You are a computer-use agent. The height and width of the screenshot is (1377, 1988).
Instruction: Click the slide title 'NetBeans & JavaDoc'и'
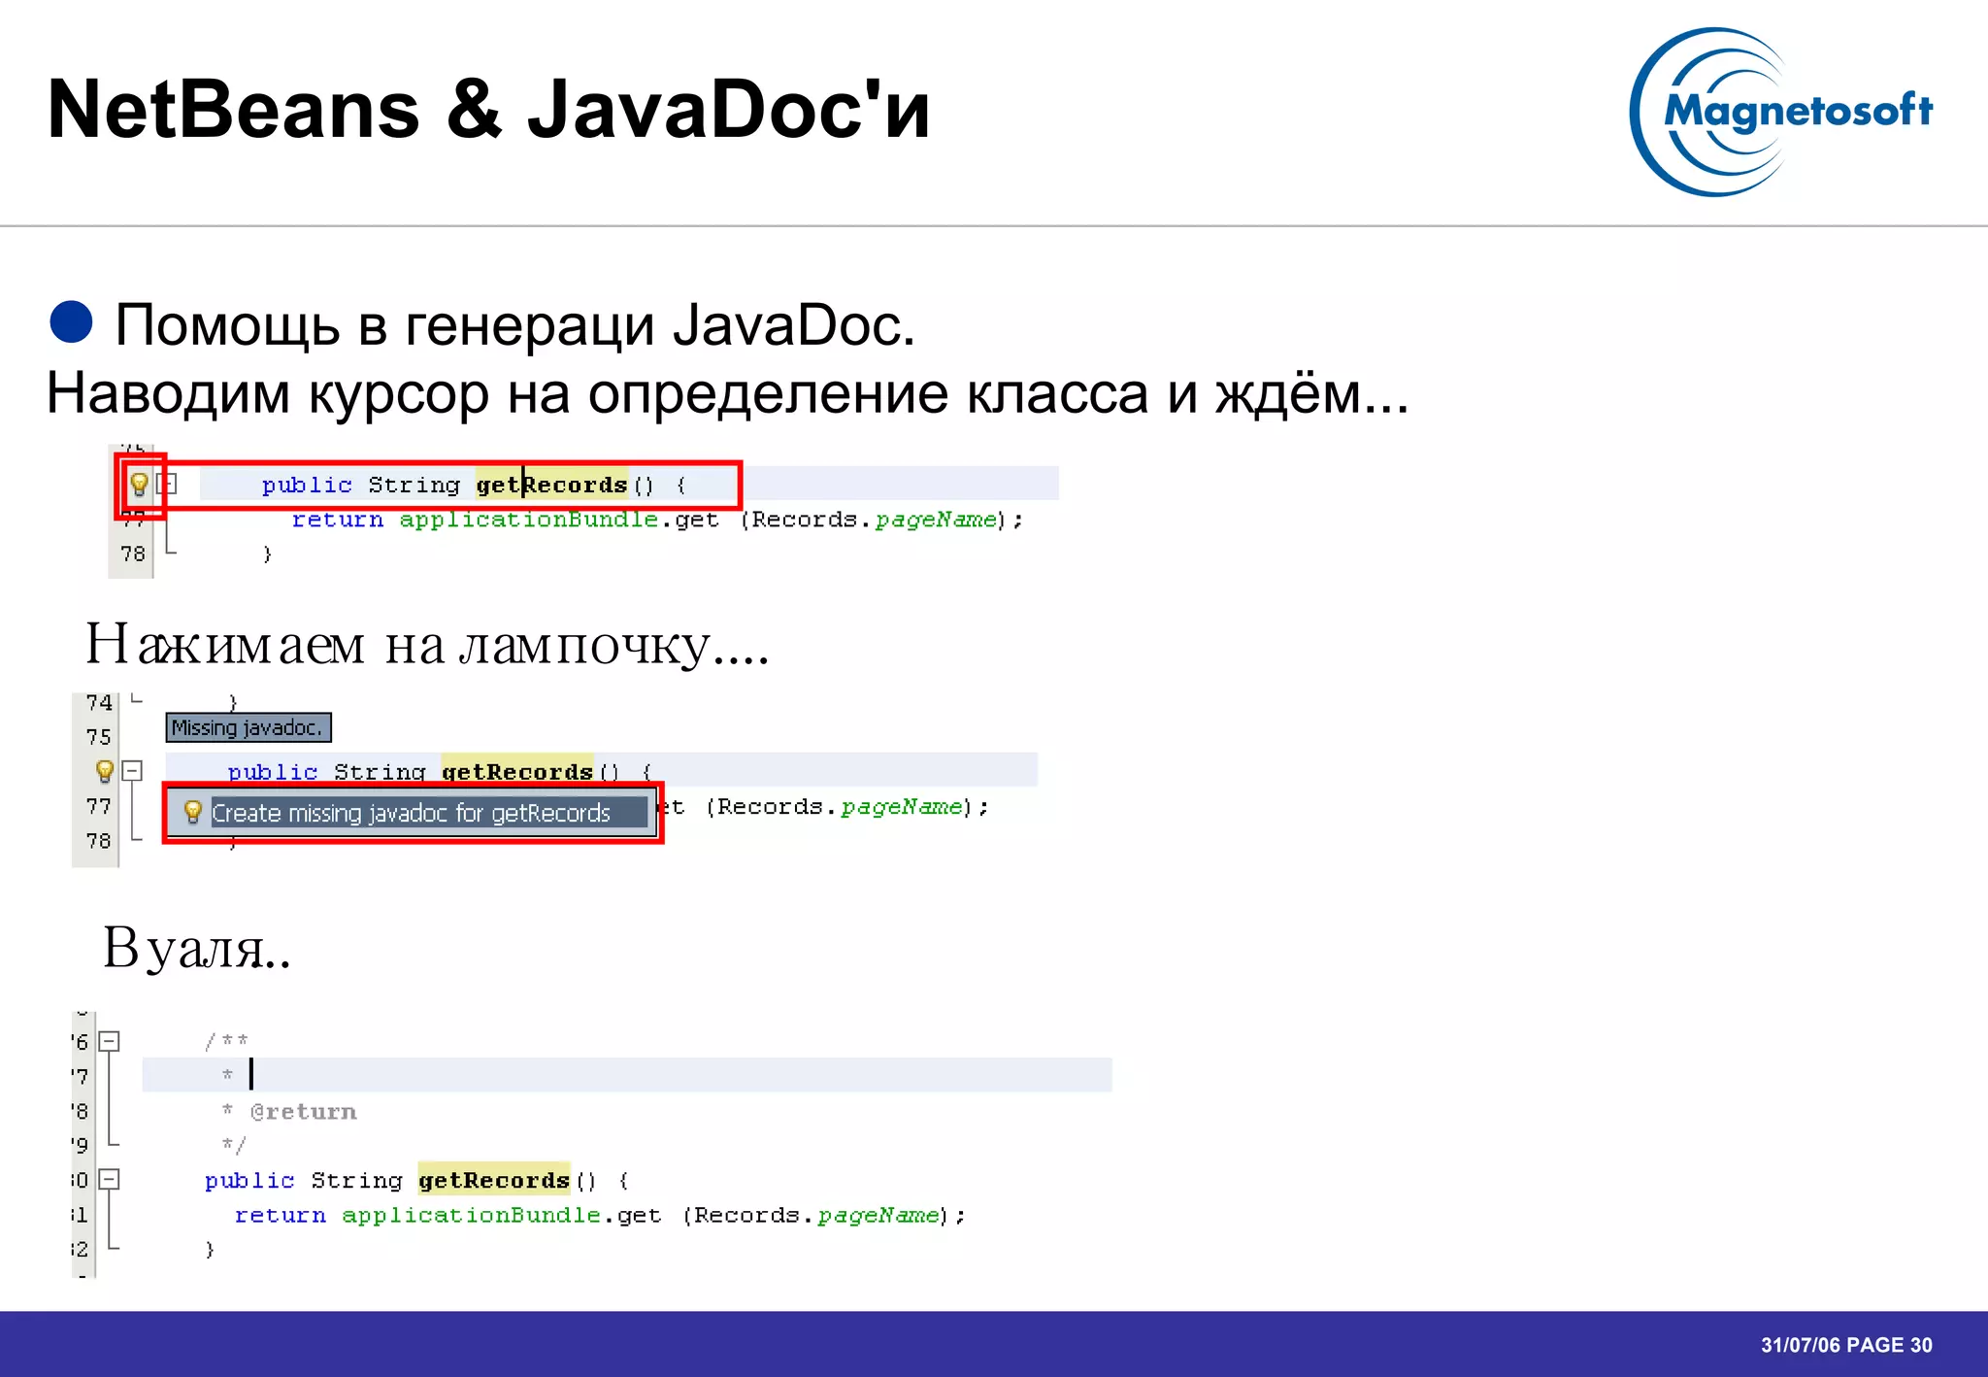[x=489, y=109]
